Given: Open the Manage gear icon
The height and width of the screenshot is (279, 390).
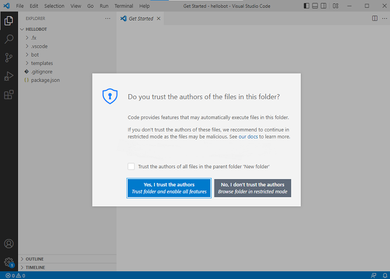Looking at the screenshot, I should click(x=9, y=262).
